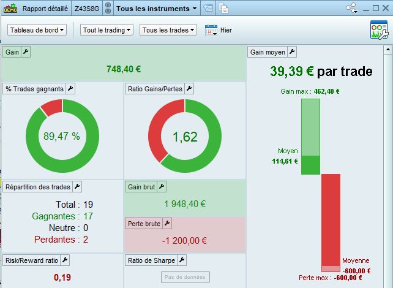
Task: Click the 0,19 risk/reward value
Action: (62, 278)
